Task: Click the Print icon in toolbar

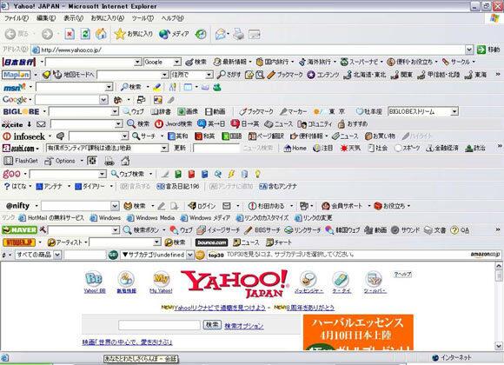Action: (x=238, y=34)
